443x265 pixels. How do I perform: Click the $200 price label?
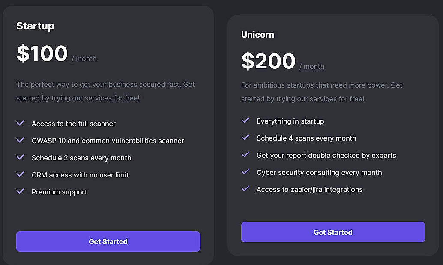(x=268, y=61)
